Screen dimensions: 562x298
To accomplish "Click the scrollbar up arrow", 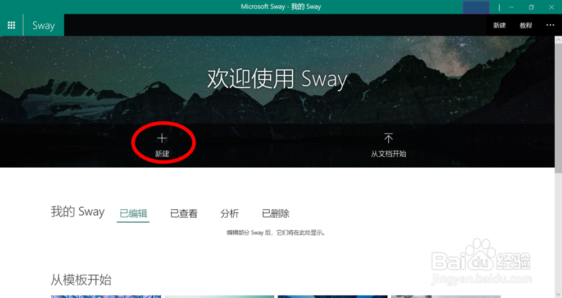I will coord(559,40).
